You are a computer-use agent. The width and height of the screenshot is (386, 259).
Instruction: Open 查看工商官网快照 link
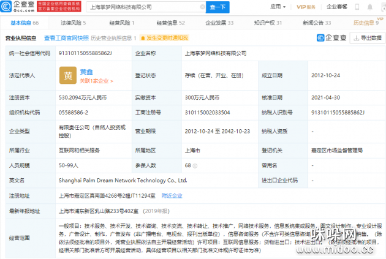(66, 38)
